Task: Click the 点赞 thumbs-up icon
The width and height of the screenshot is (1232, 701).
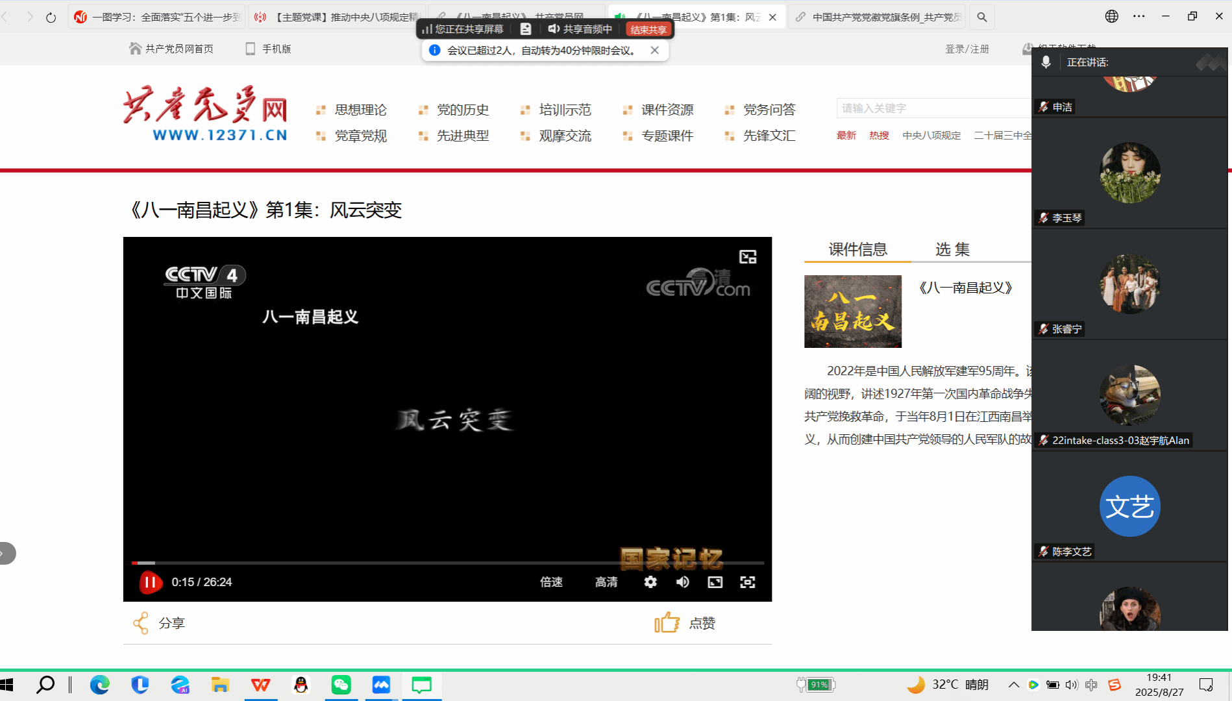Action: [x=667, y=623]
